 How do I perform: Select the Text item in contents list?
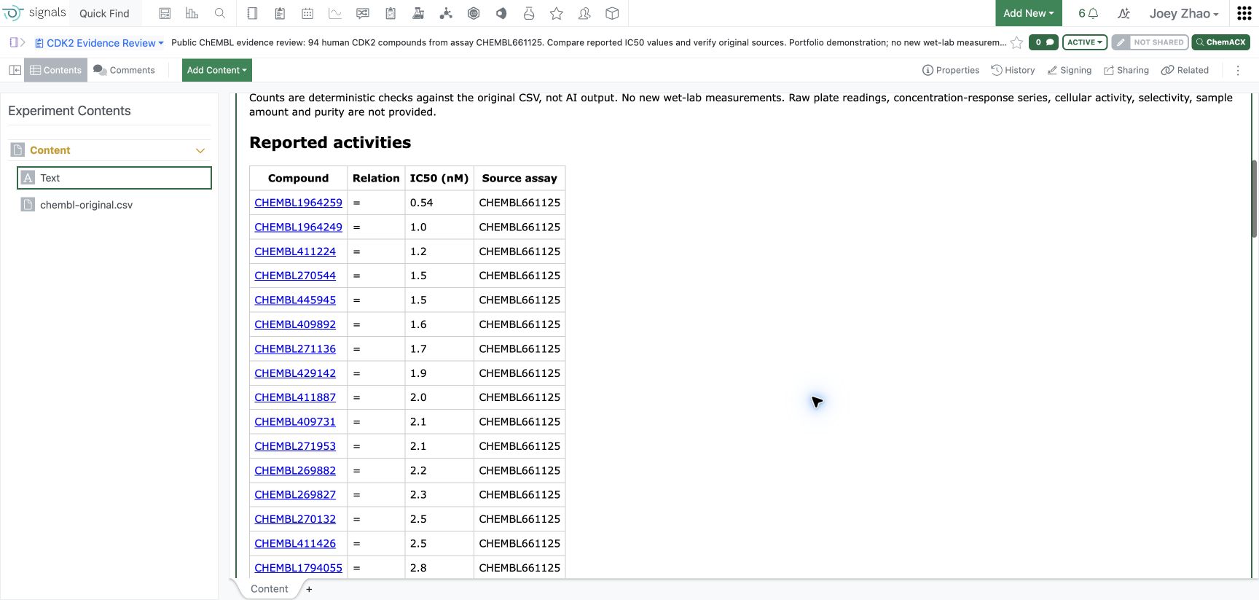[114, 178]
